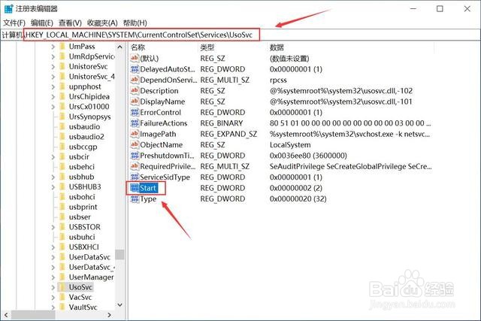Click the tree horizontal scroll left arrow
The height and width of the screenshot is (321, 481).
point(5,315)
